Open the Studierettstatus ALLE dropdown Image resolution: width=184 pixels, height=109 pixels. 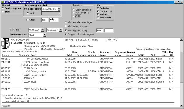[44, 35]
